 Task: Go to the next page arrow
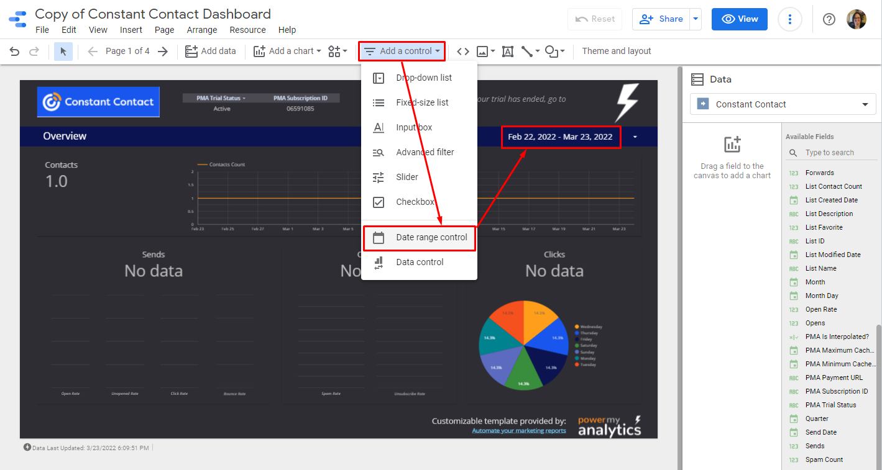coord(163,52)
